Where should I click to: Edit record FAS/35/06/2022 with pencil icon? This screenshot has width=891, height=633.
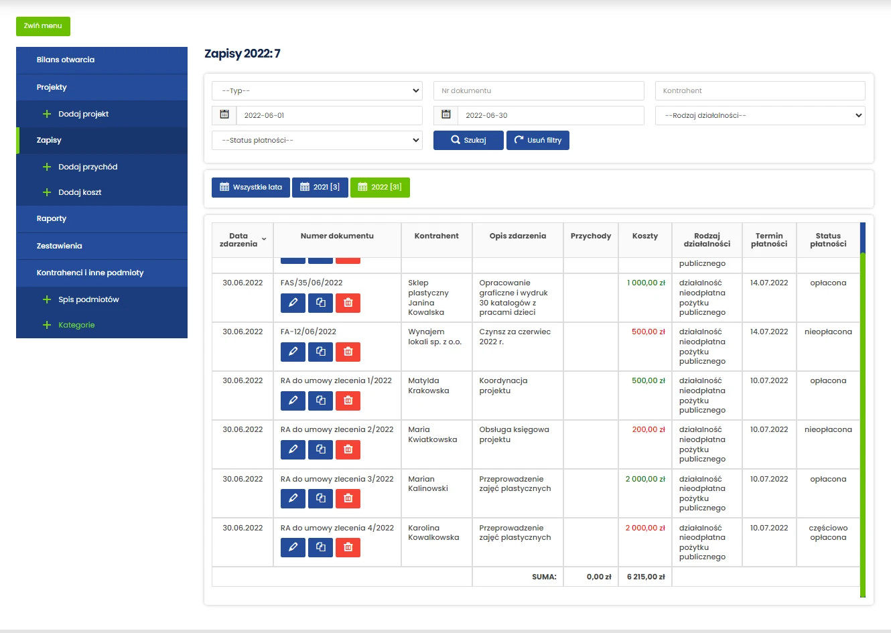point(293,303)
